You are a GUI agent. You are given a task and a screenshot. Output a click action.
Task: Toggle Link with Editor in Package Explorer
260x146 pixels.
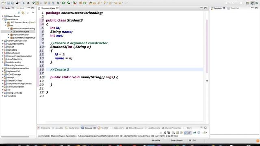[23, 13]
